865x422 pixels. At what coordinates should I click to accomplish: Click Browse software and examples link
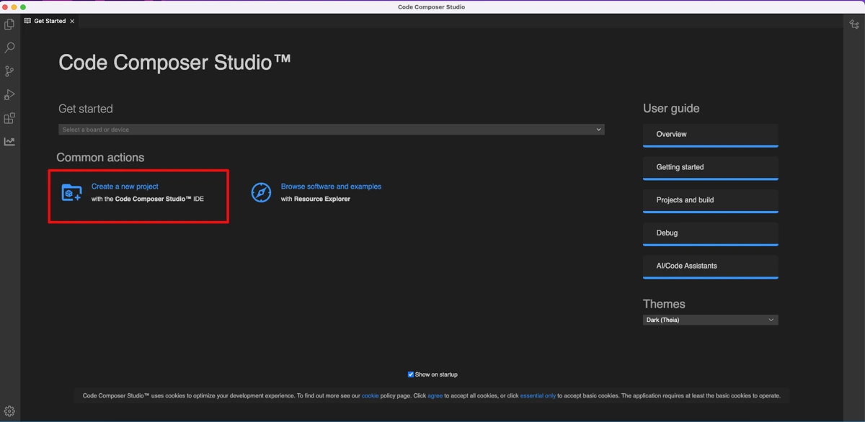[331, 187]
